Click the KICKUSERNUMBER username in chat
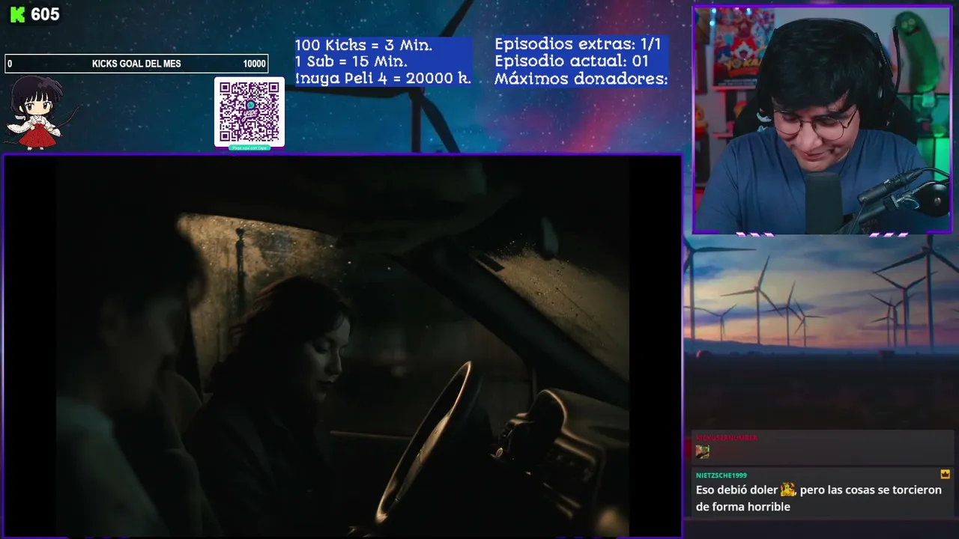 pos(726,438)
